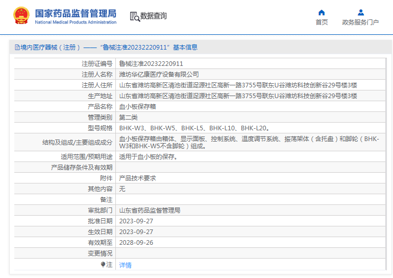Select the registration number 鲁械注准20232220911 cell
Viewport: 393px width, 278px height.
click(x=151, y=64)
